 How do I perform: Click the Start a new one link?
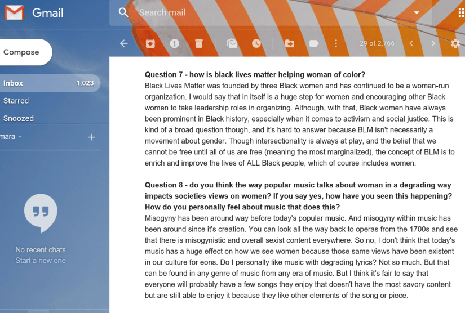[x=41, y=261]
